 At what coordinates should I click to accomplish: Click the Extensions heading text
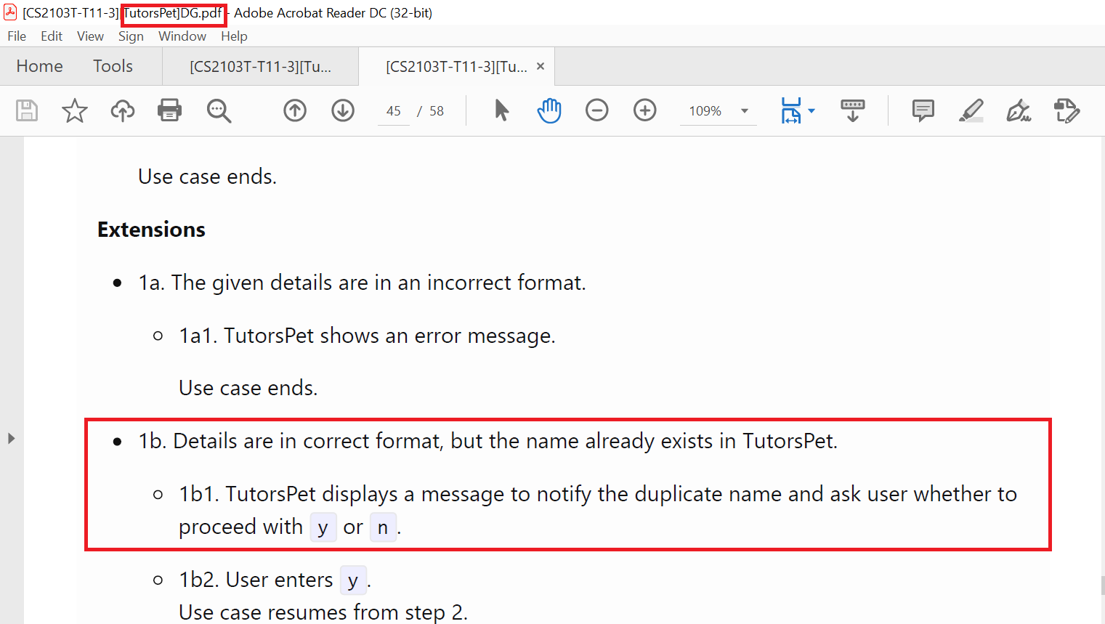pyautogui.click(x=151, y=230)
